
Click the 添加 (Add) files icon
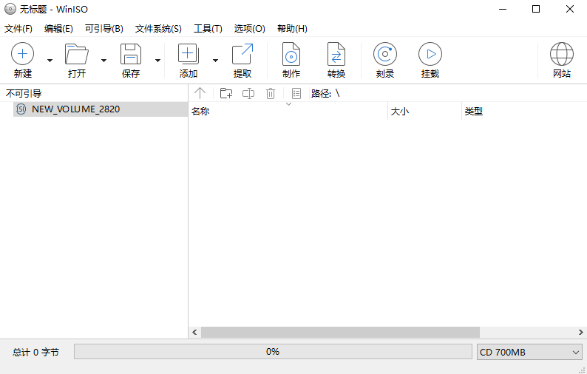[189, 54]
